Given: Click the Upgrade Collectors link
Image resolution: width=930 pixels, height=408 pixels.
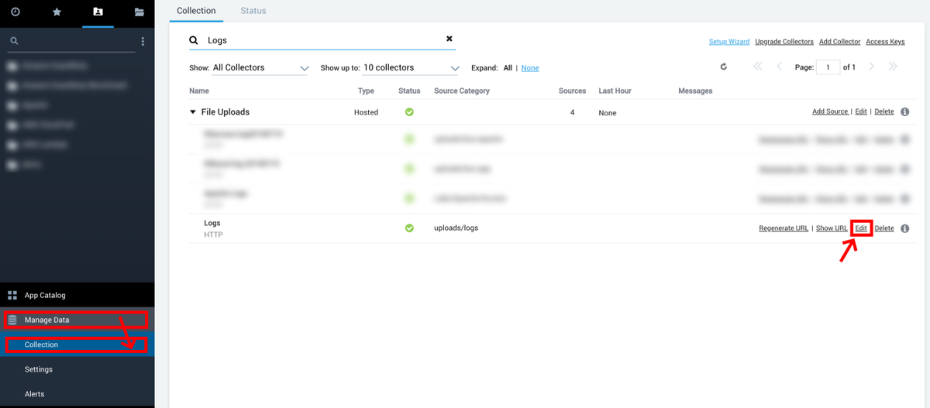Looking at the screenshot, I should point(784,42).
